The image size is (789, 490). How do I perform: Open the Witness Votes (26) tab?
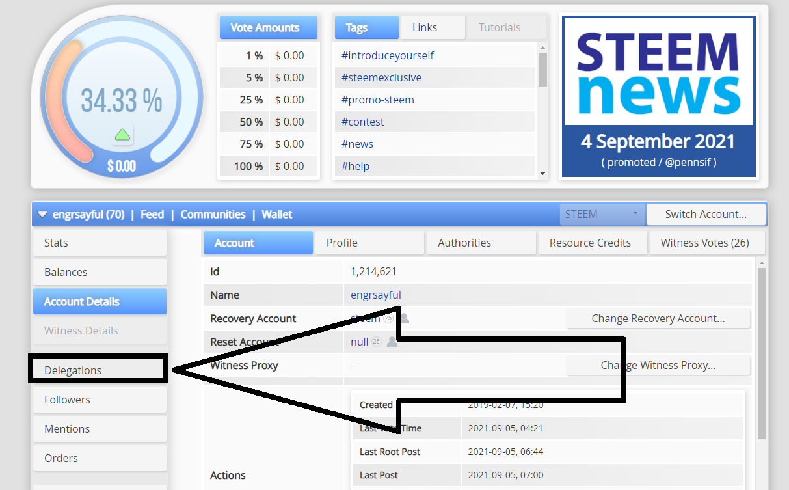(x=707, y=243)
